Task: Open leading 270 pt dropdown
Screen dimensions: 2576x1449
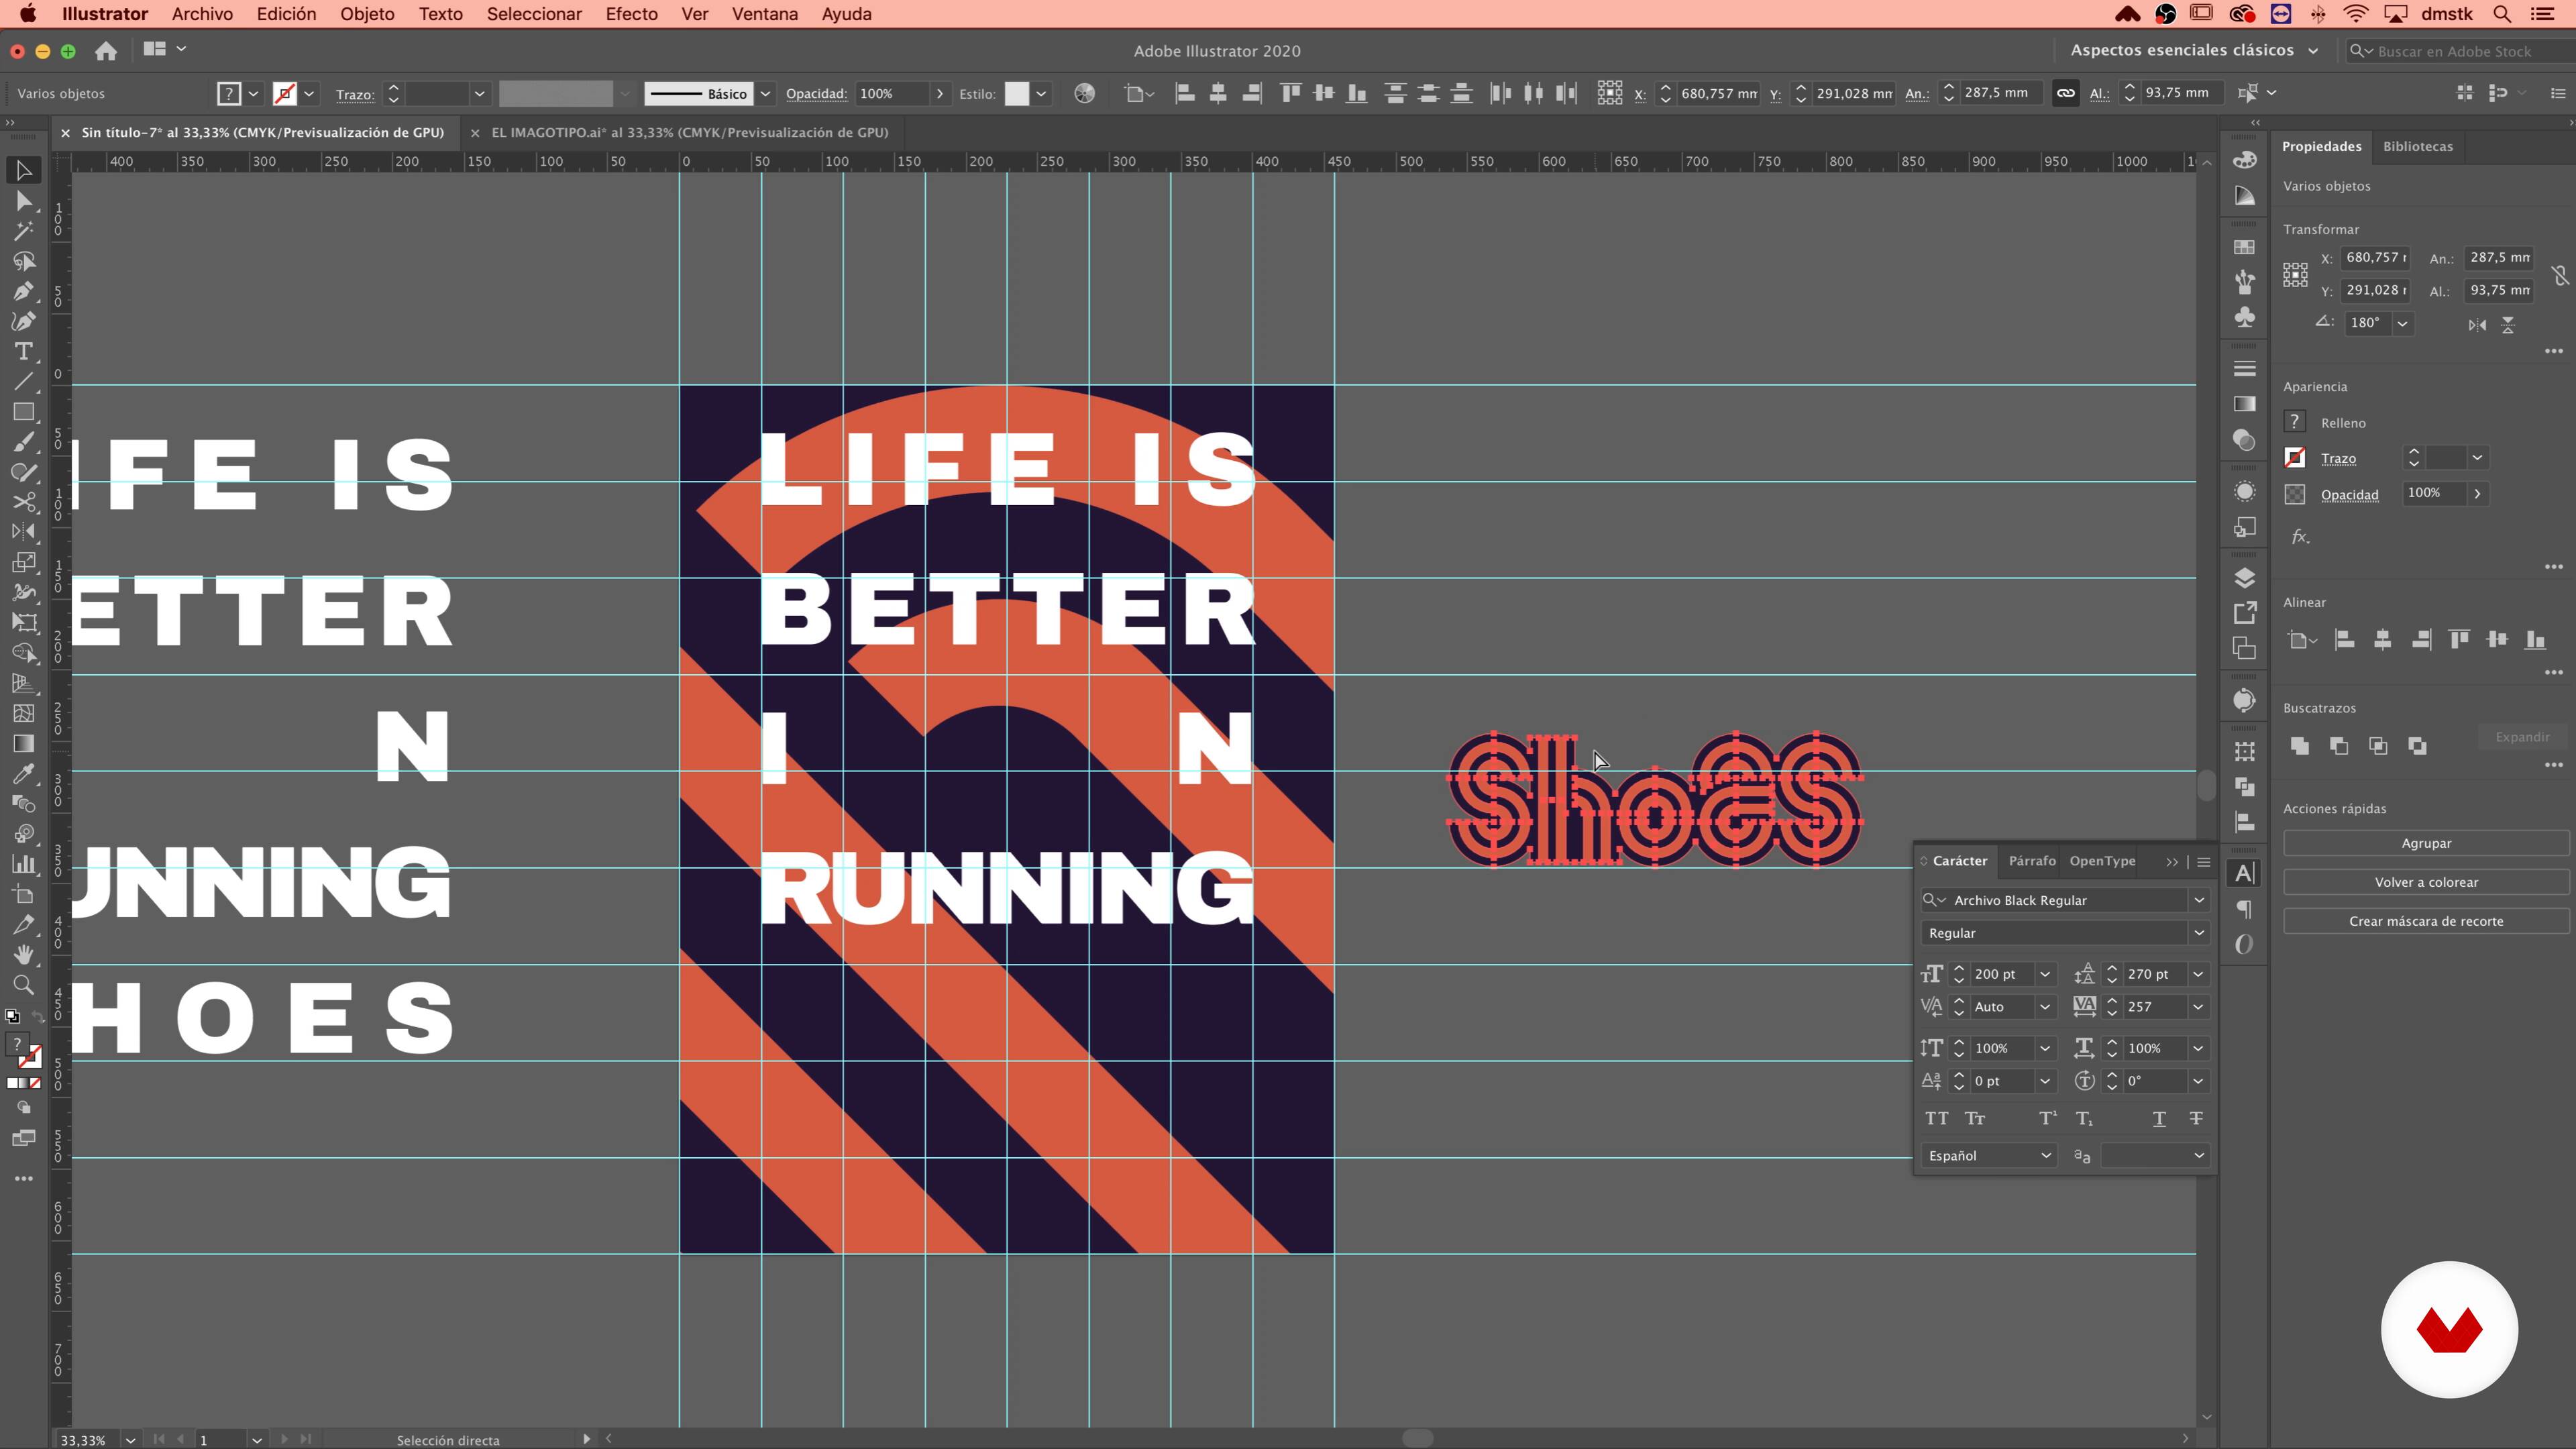Action: pyautogui.click(x=2198, y=974)
